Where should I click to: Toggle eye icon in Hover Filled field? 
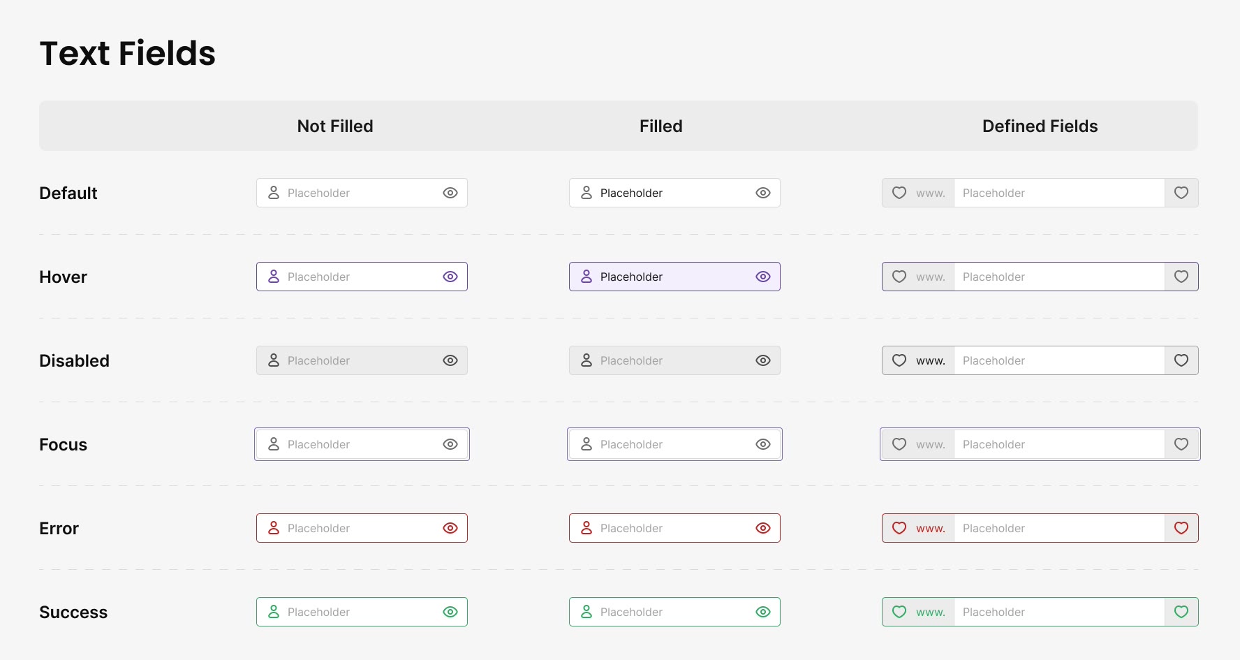pos(763,277)
